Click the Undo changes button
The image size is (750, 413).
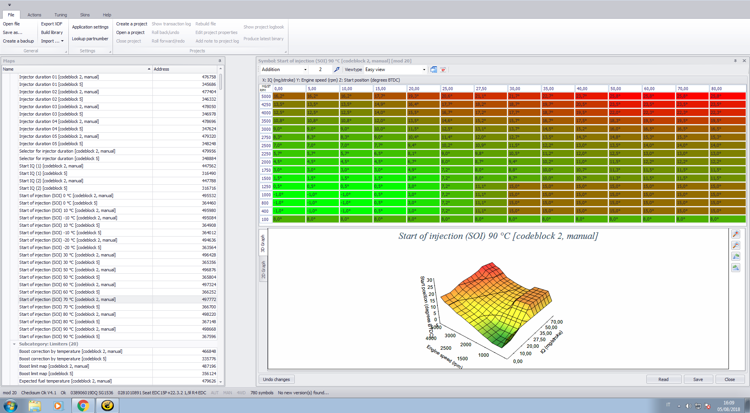click(276, 379)
